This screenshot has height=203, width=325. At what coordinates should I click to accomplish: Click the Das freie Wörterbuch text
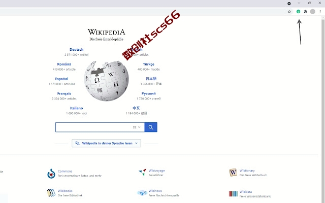(x=253, y=175)
